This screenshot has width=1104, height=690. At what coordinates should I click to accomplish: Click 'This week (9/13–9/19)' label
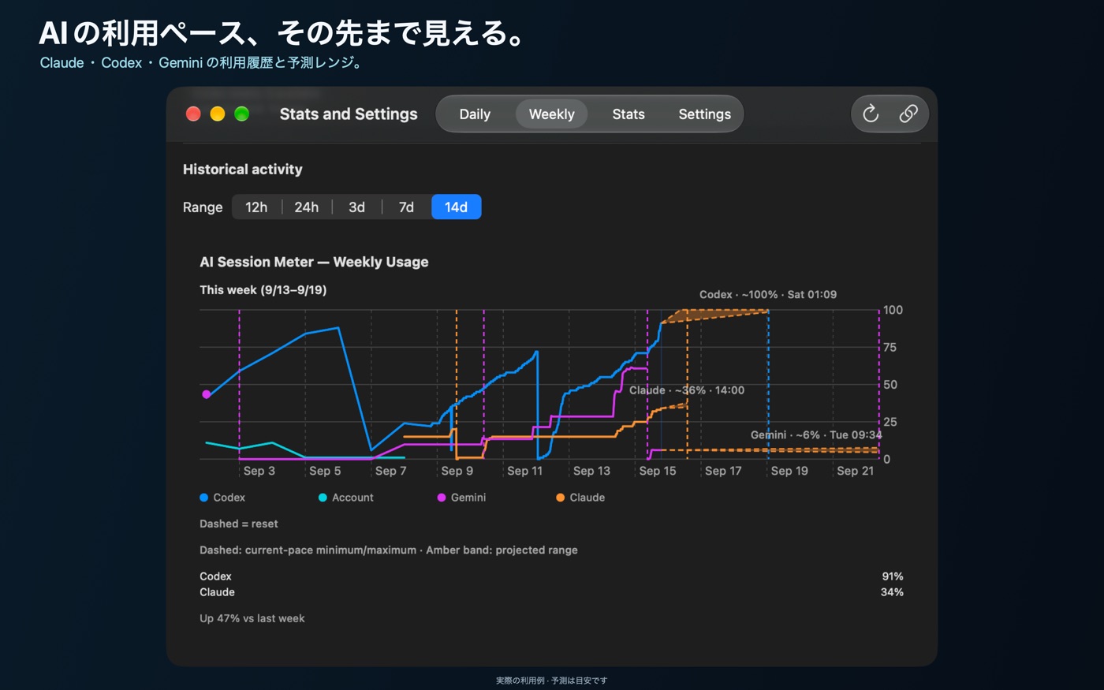point(263,290)
